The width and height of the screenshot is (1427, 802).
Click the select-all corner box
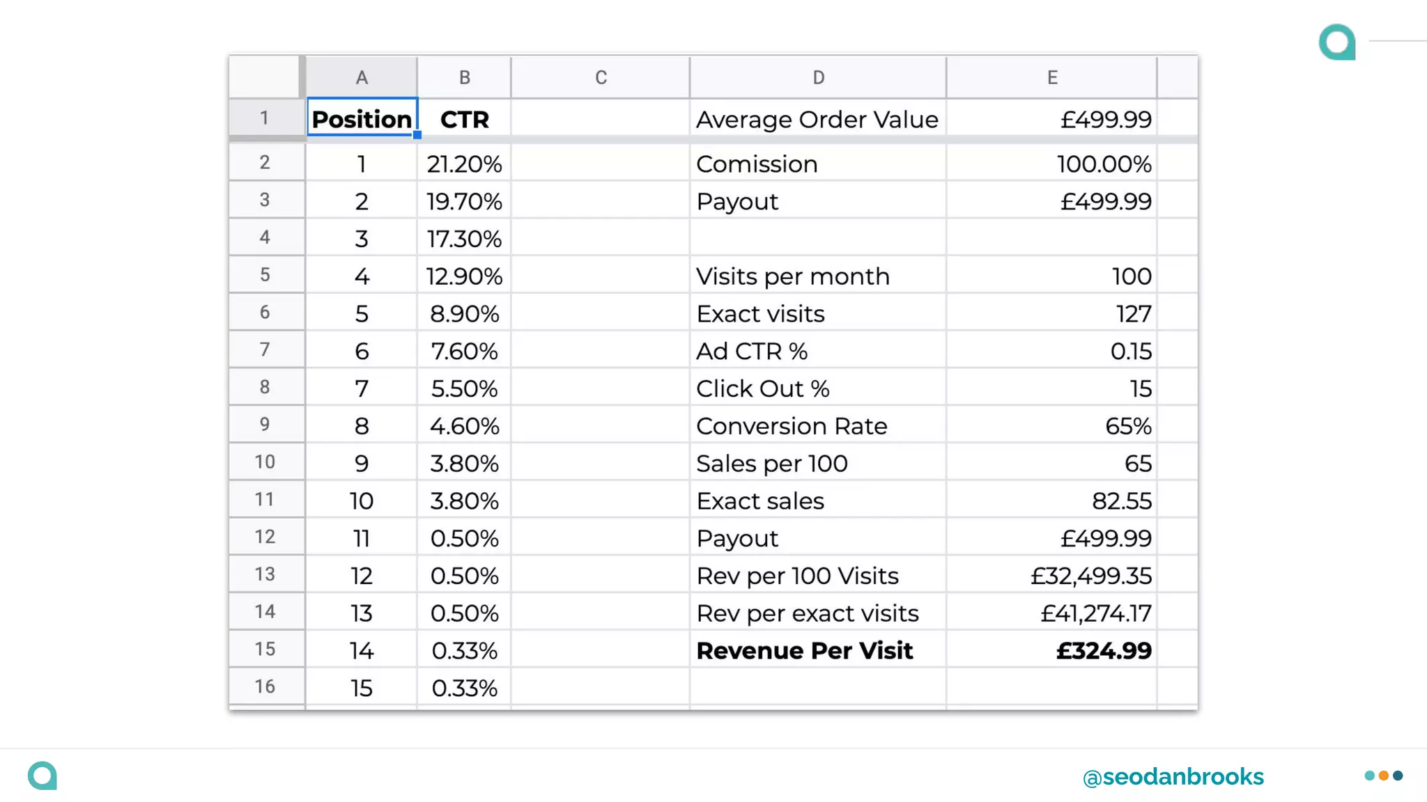(265, 77)
